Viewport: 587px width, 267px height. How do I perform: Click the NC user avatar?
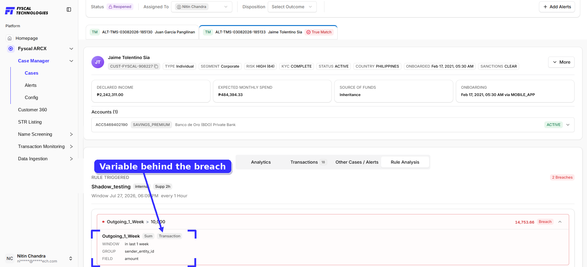[10, 258]
